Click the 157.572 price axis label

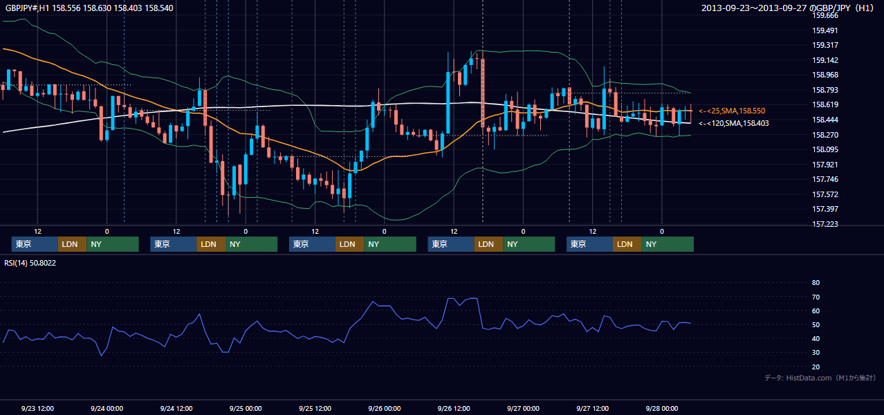pyautogui.click(x=825, y=194)
